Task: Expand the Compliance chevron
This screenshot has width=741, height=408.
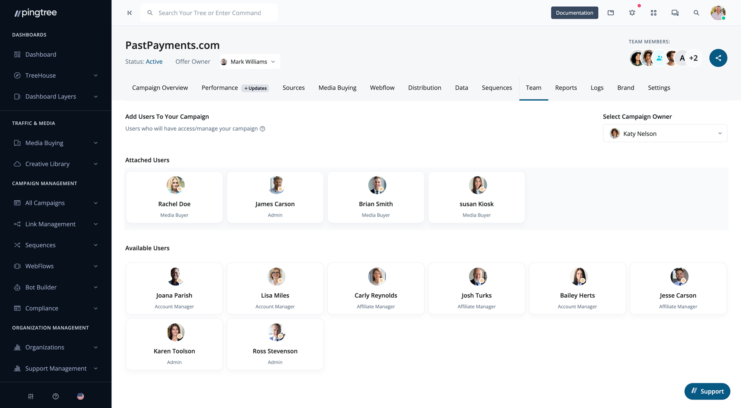Action: click(x=96, y=308)
